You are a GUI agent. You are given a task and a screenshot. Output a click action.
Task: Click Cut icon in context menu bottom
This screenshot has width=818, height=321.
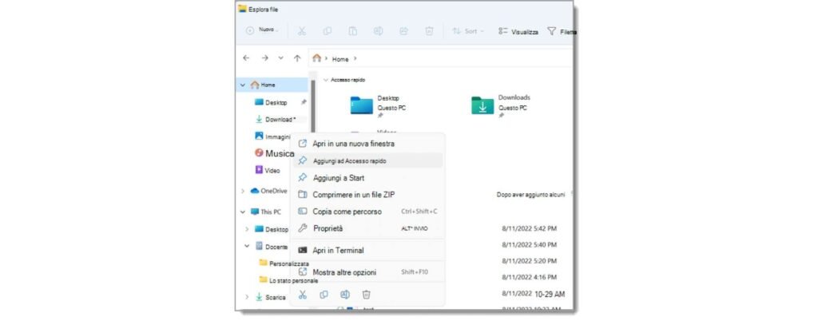303,295
